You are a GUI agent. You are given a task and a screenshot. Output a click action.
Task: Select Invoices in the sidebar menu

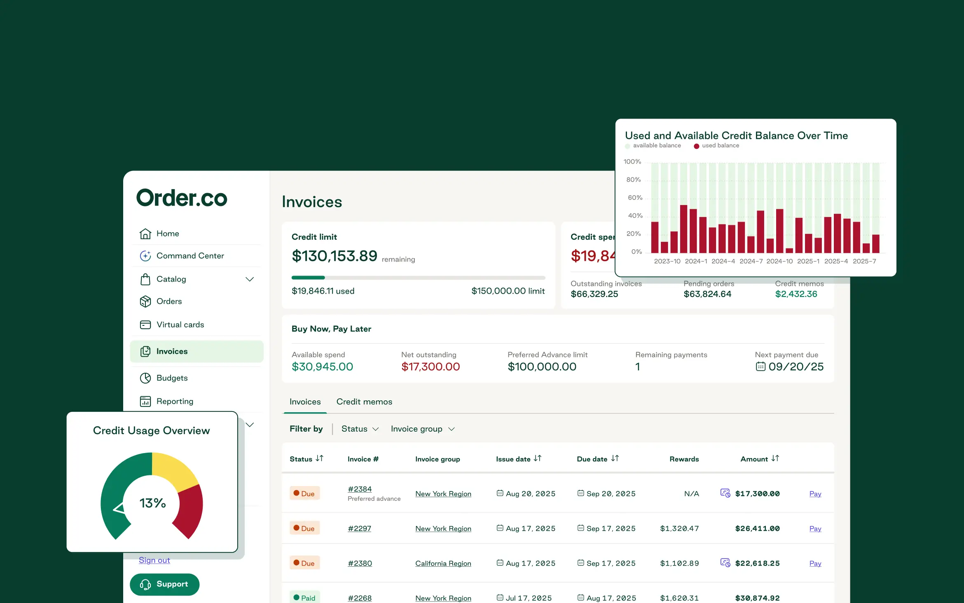[197, 351]
